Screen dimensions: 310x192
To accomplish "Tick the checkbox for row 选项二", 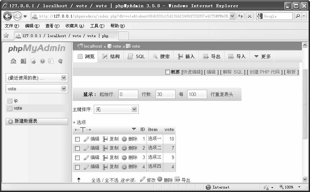I will coord(77,148).
